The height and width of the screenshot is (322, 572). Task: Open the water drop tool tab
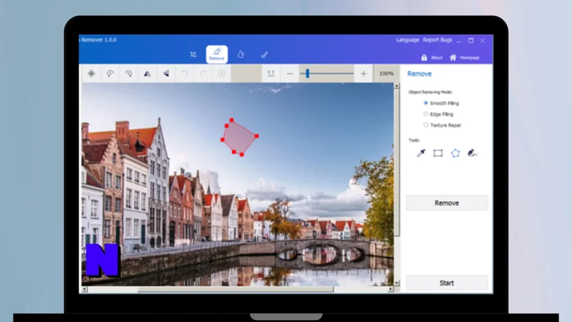tap(240, 54)
